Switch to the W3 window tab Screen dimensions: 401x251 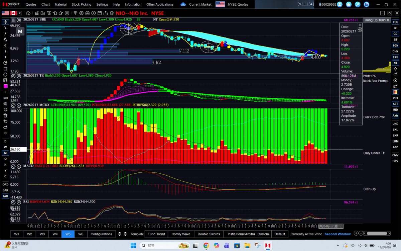42,234
